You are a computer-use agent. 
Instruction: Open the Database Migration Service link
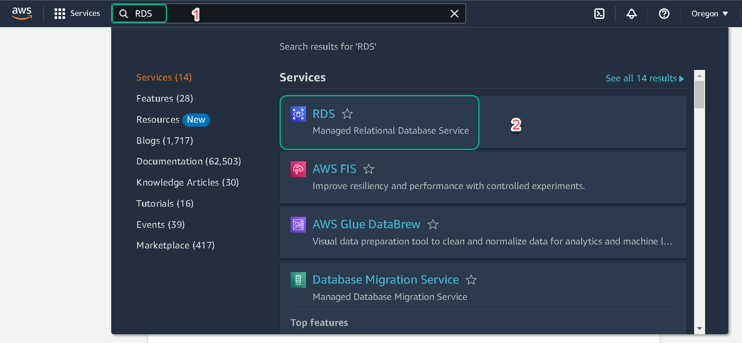[386, 280]
